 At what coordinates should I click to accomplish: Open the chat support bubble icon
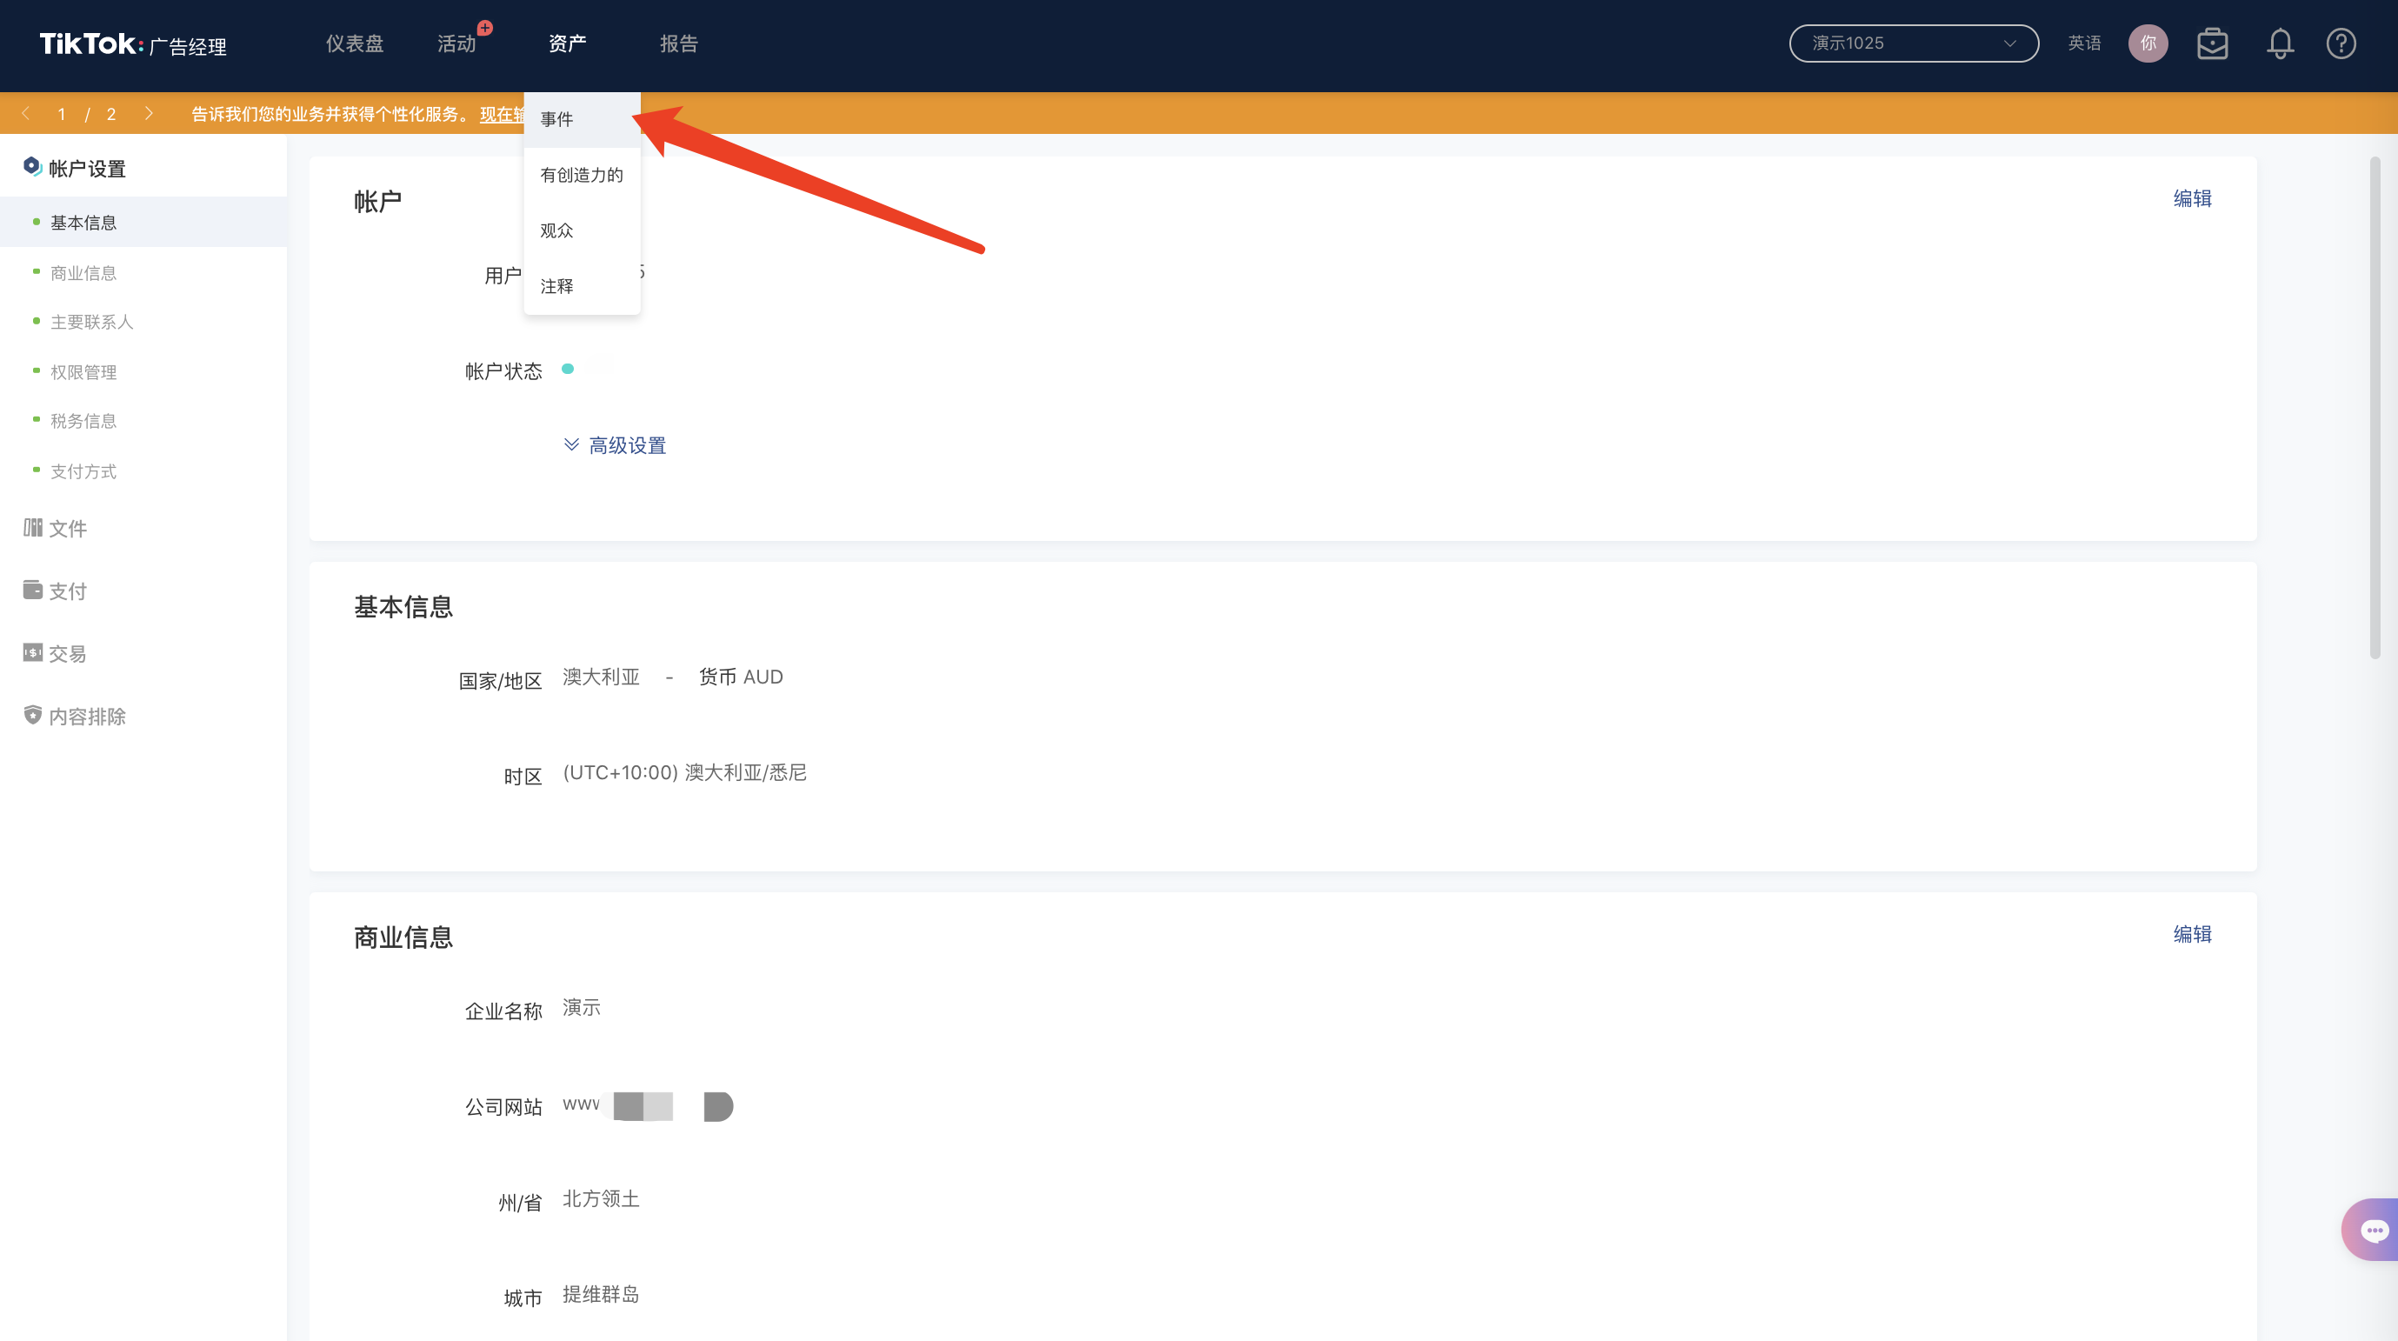pos(2373,1231)
